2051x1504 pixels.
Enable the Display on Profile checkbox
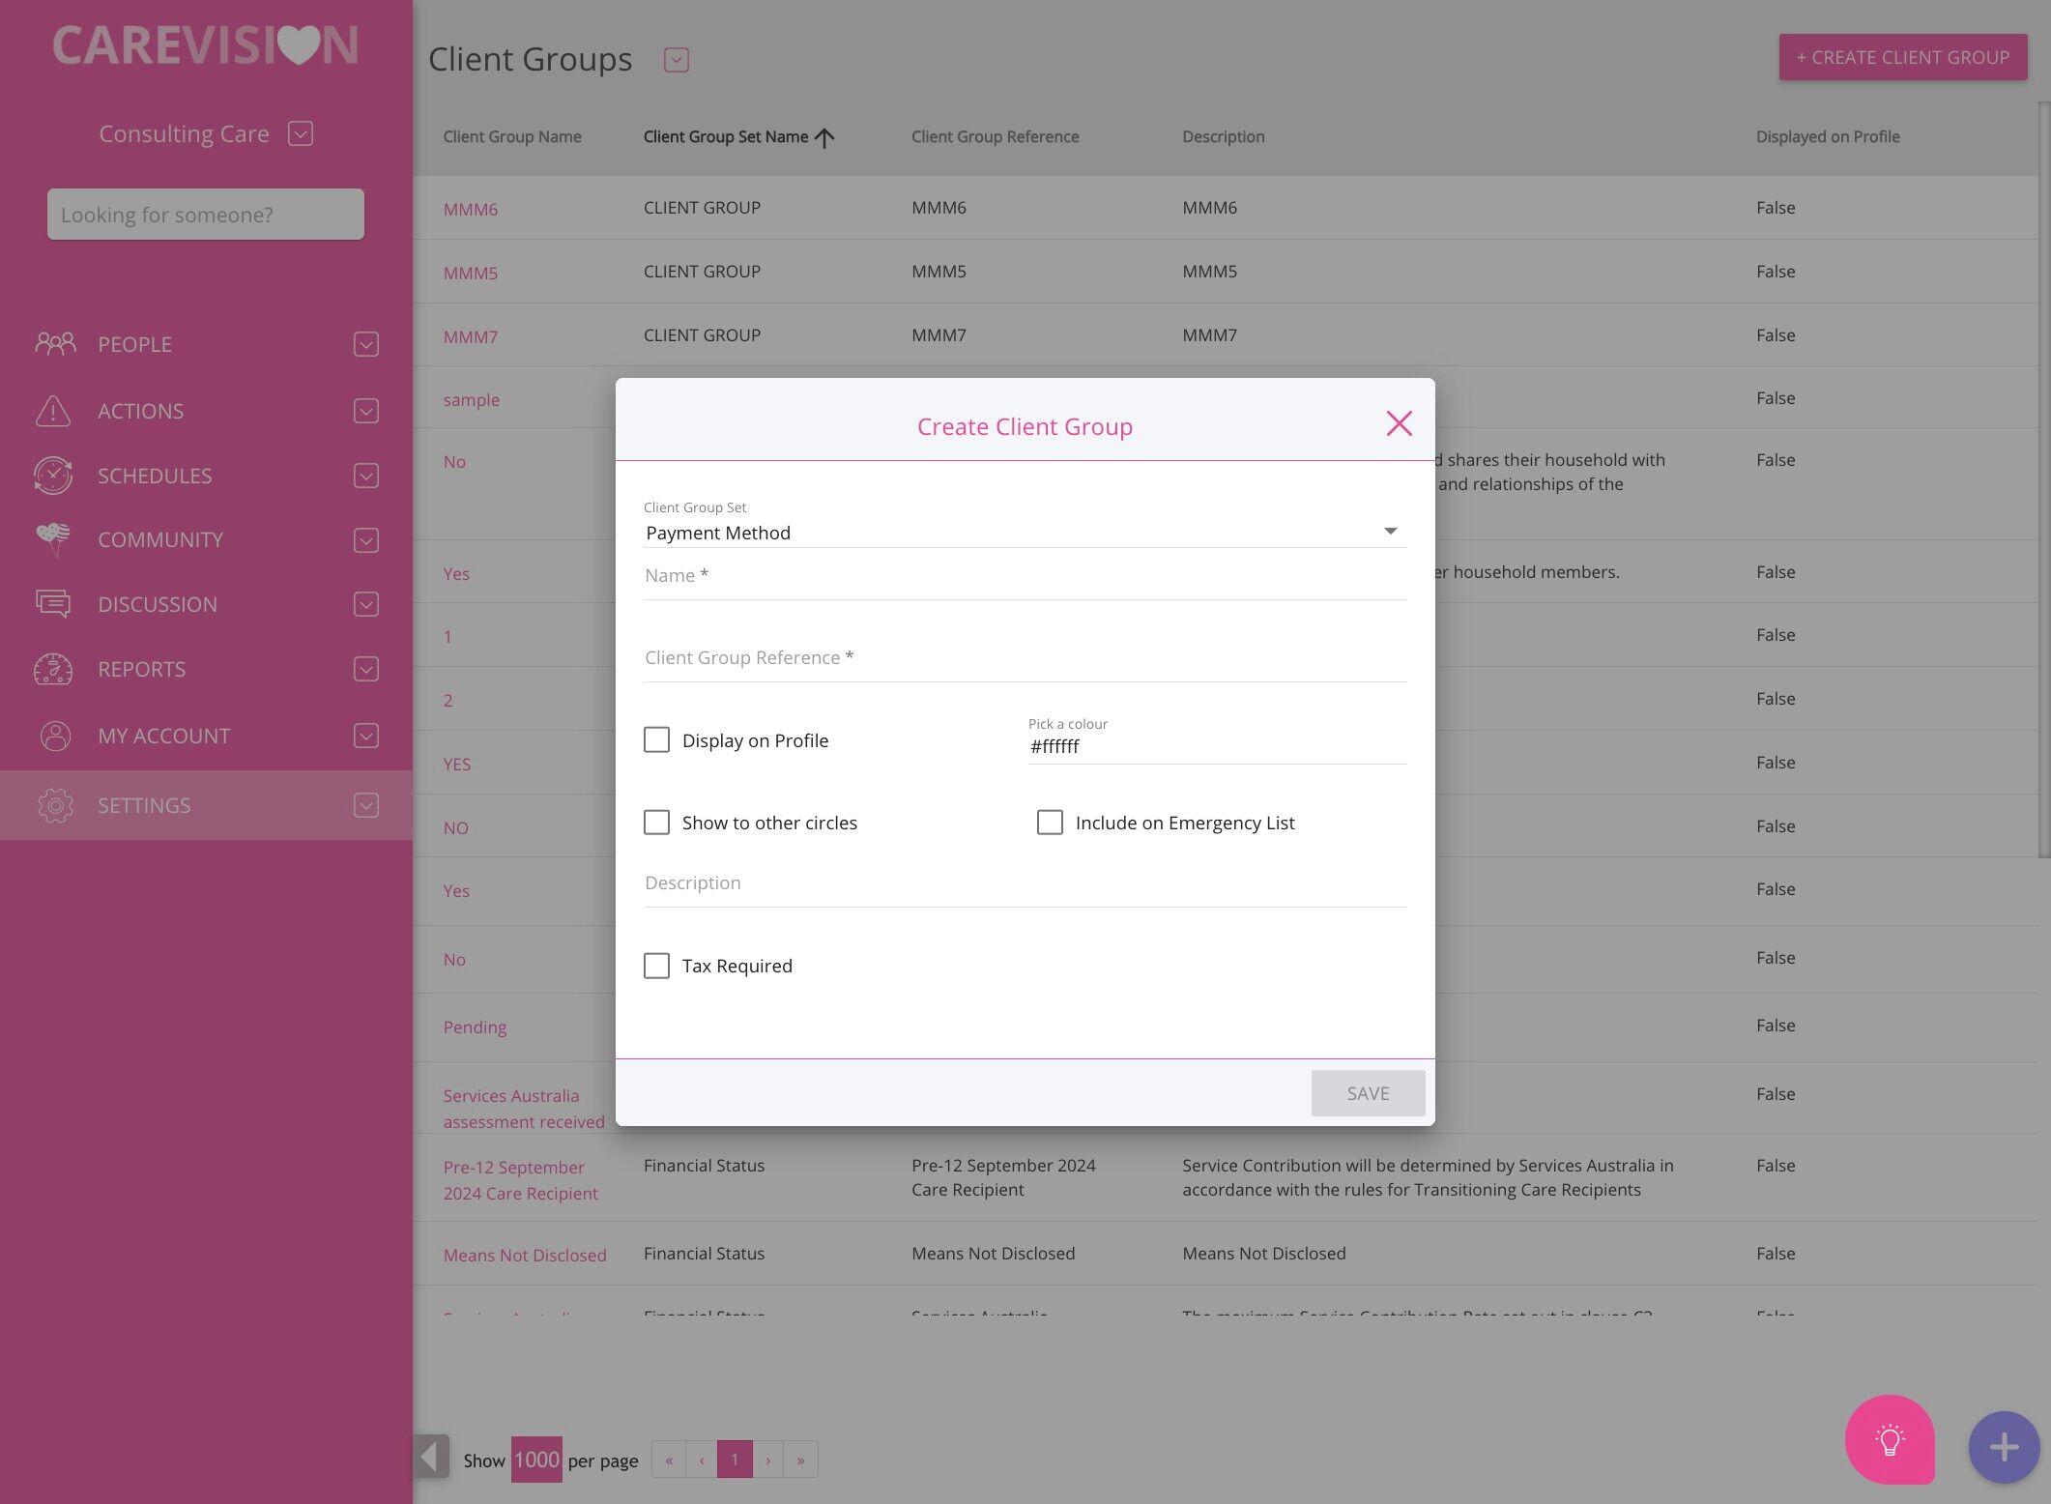click(656, 740)
